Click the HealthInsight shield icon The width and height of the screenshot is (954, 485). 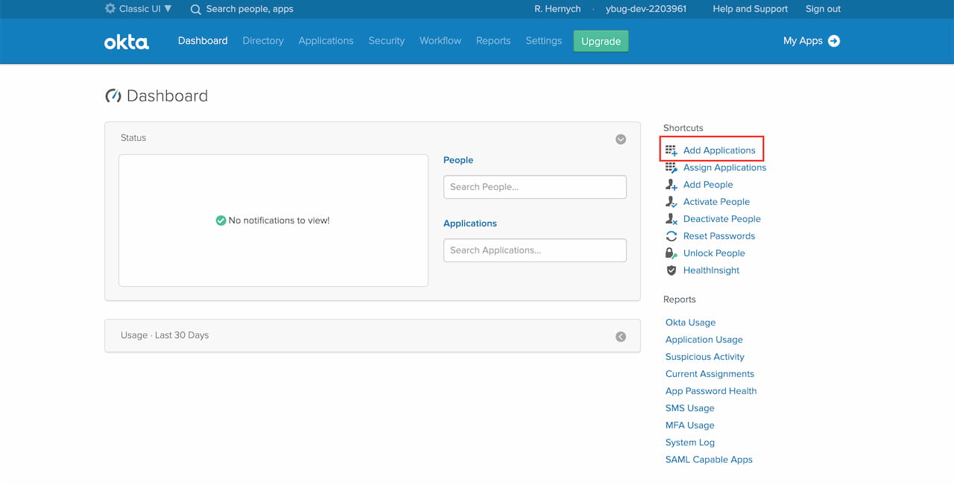coord(672,270)
